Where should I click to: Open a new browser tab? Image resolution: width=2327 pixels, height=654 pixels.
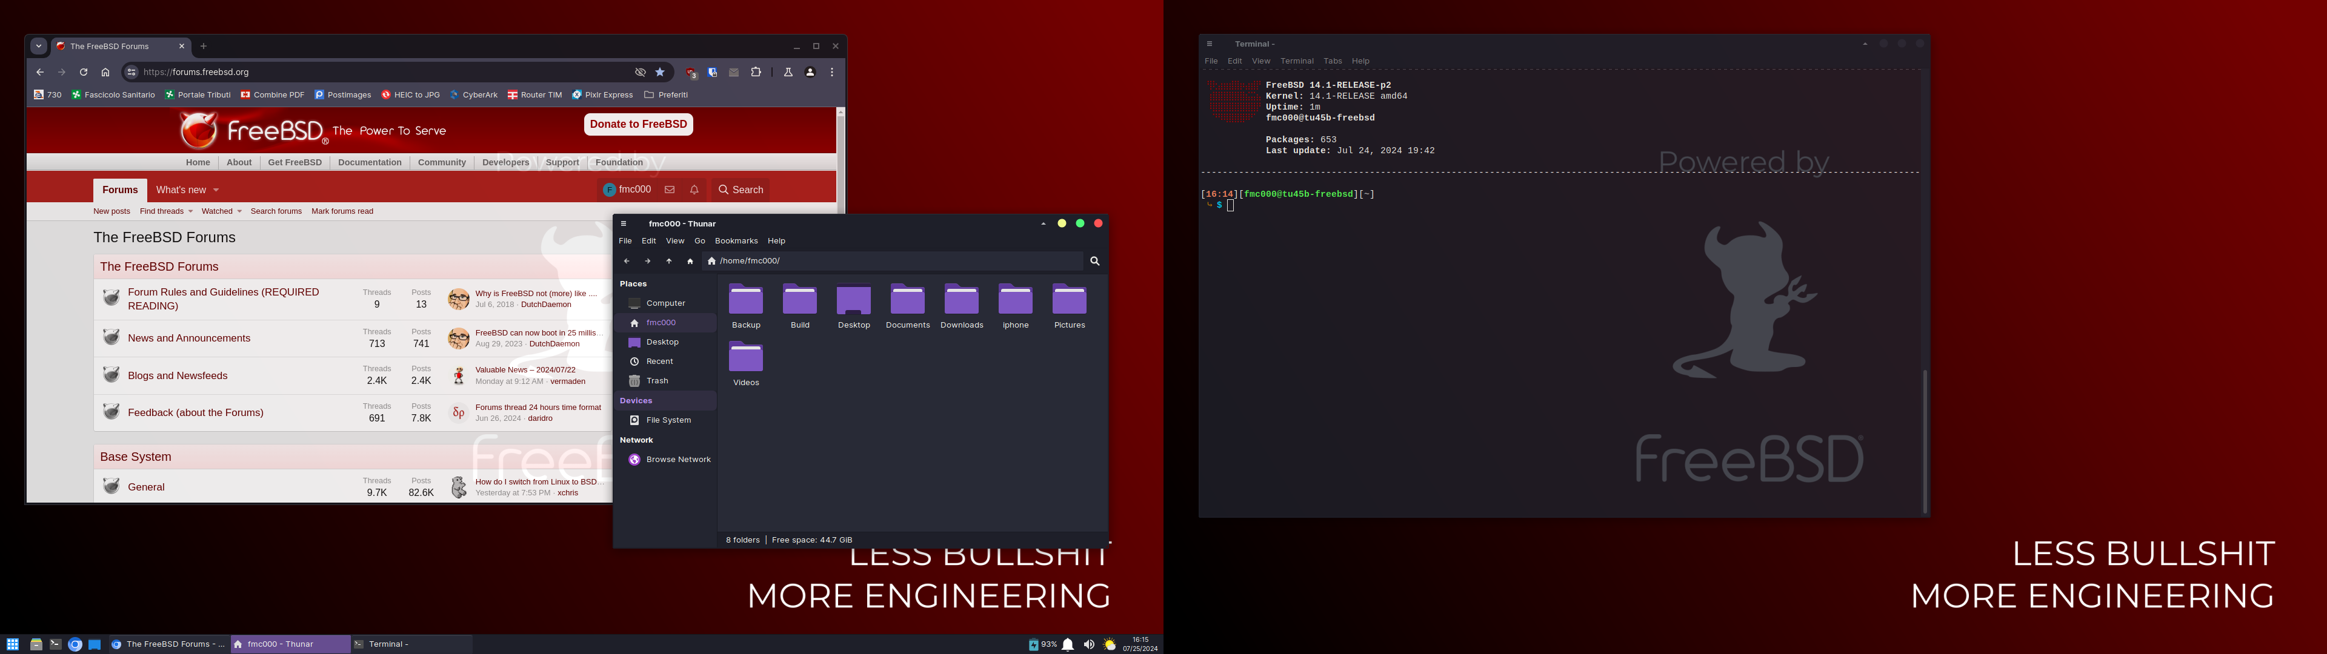tap(203, 46)
